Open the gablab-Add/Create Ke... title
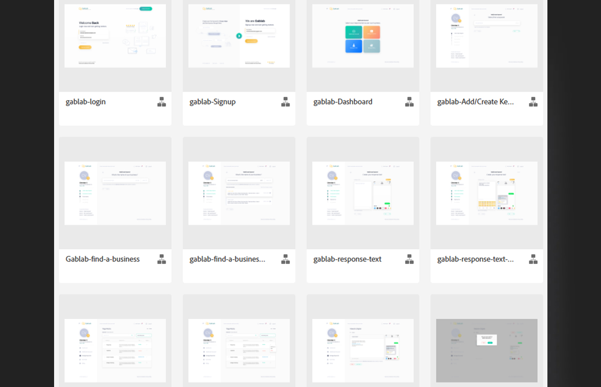Viewport: 601px width, 387px height. point(475,102)
